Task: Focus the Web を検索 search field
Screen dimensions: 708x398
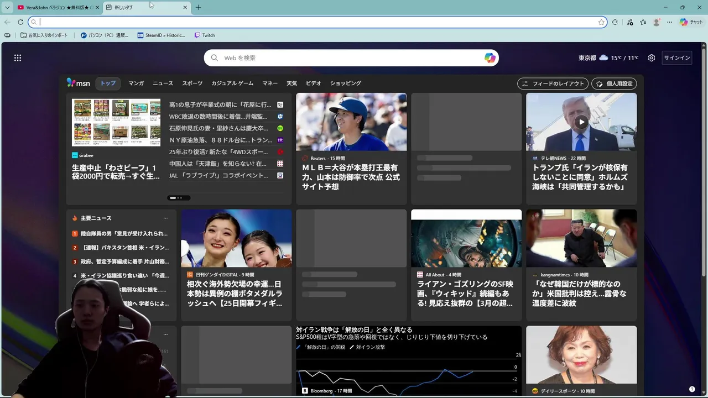Action: (351, 58)
